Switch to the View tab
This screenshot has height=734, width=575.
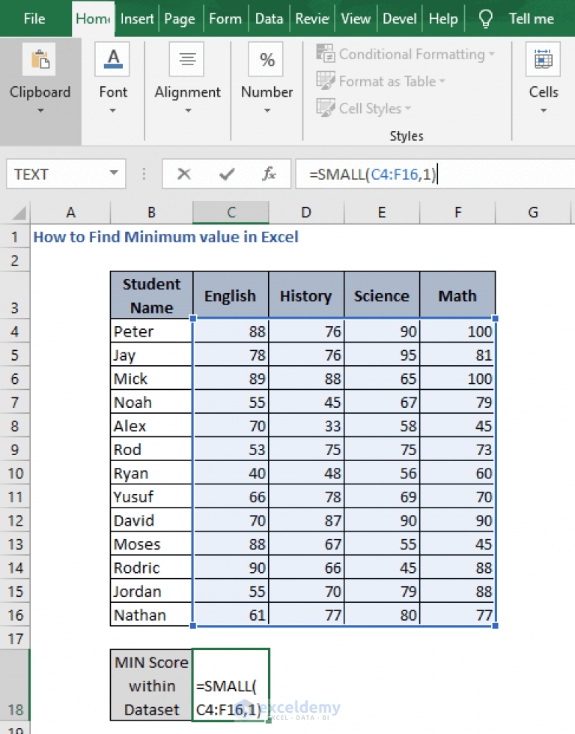(x=356, y=19)
